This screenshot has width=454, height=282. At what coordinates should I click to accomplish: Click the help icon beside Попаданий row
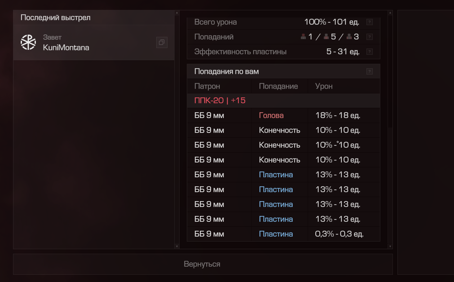(369, 37)
